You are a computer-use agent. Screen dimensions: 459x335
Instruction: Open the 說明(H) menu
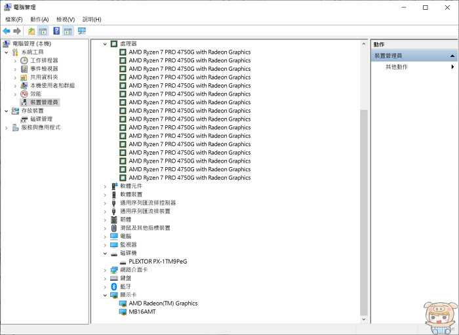(92, 19)
